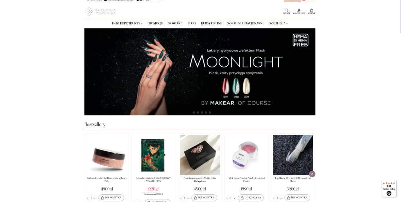Click the Moonlight banner image

200,72
